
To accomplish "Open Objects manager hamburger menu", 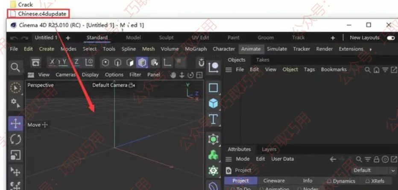I will (229, 70).
